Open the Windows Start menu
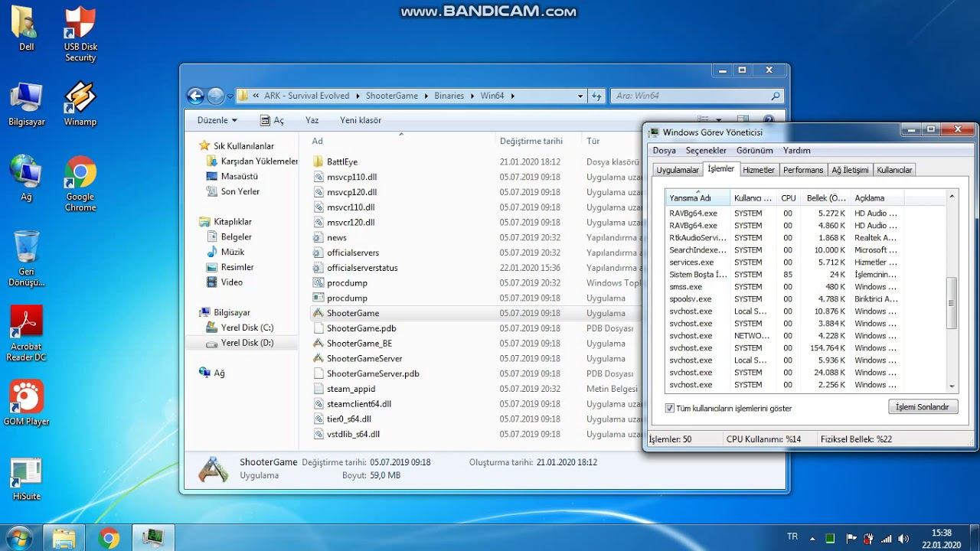This screenshot has width=980, height=551. tap(18, 537)
